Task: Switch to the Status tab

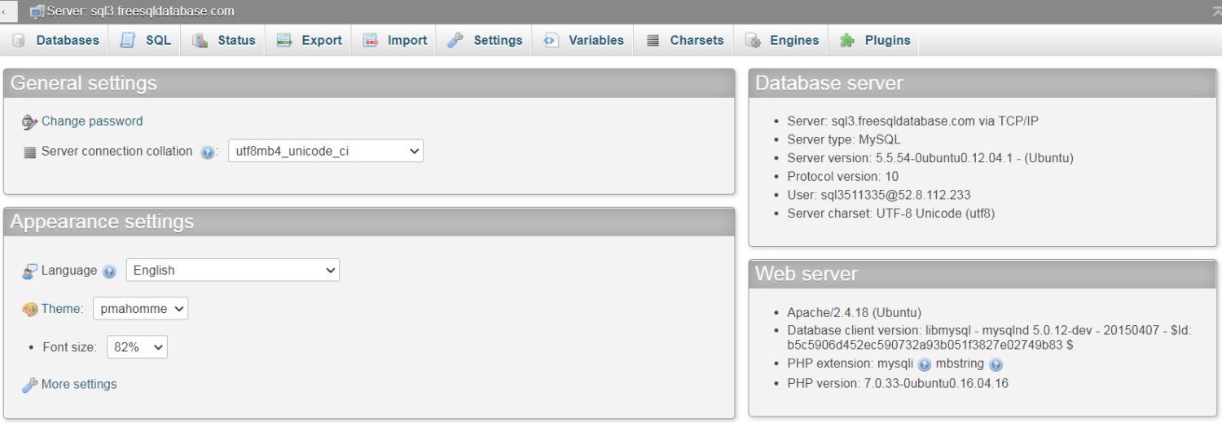Action: (x=236, y=40)
